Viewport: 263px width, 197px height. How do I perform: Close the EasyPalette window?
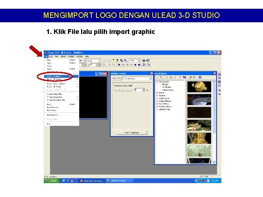coord(215,73)
